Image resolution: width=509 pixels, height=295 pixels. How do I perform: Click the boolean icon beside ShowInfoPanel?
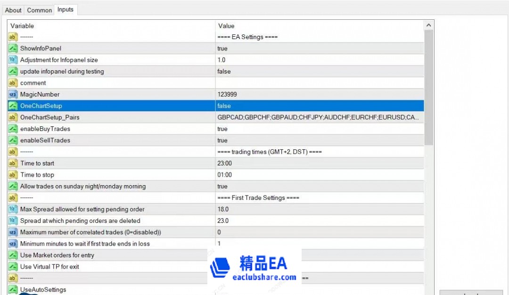click(x=13, y=49)
